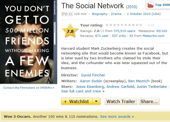Screen dimensions: 170x122
Task: Add movie to Watchlist
Action: [x=77, y=101]
